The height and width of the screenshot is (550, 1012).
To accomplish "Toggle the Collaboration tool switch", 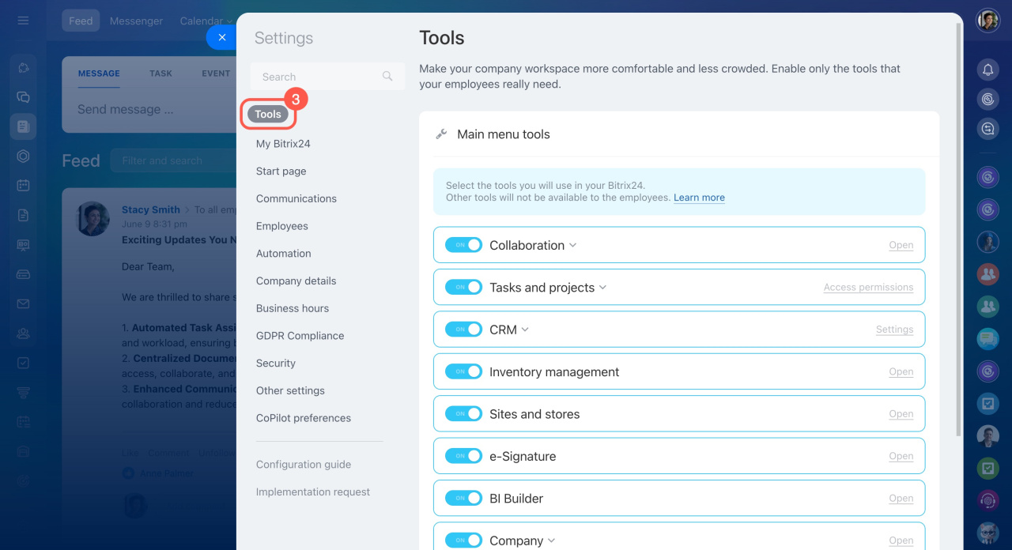I will [x=463, y=245].
